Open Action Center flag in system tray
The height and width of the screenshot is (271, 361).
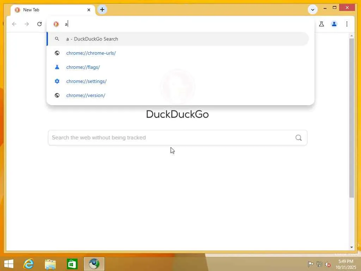tap(311, 264)
